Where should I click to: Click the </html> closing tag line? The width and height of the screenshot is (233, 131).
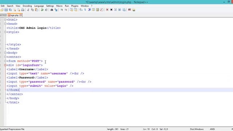[x=13, y=103]
